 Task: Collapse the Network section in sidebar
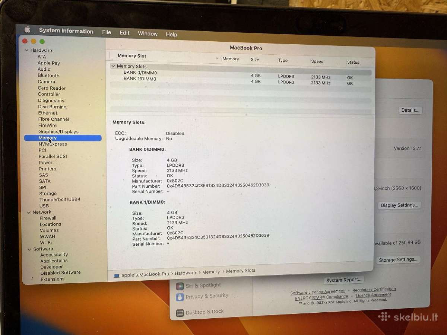click(29, 212)
